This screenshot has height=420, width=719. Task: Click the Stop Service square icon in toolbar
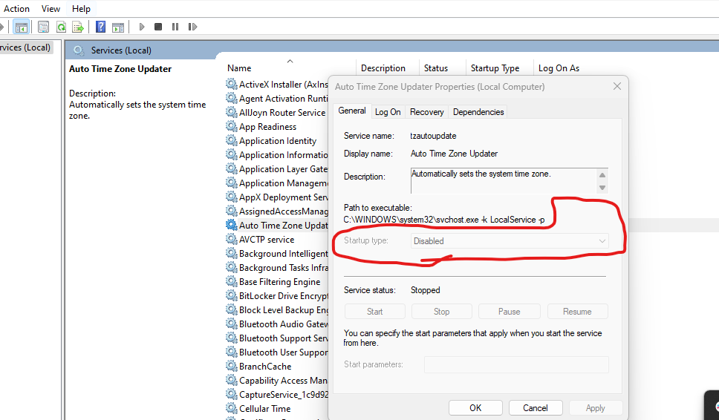(158, 27)
